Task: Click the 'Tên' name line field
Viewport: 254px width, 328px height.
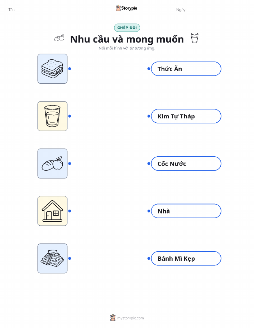Action: pyautogui.click(x=58, y=10)
